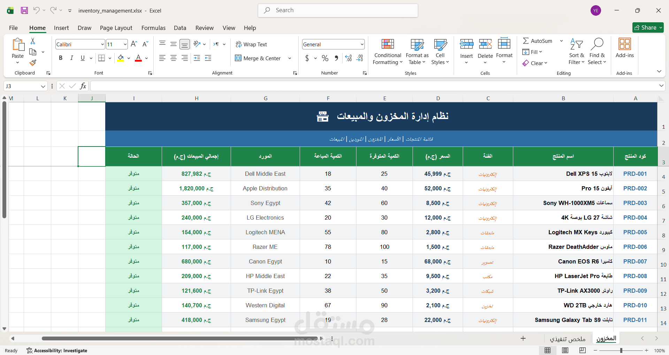Screen dimensions: 669x355
Task: Open the File menu
Action: [13, 28]
